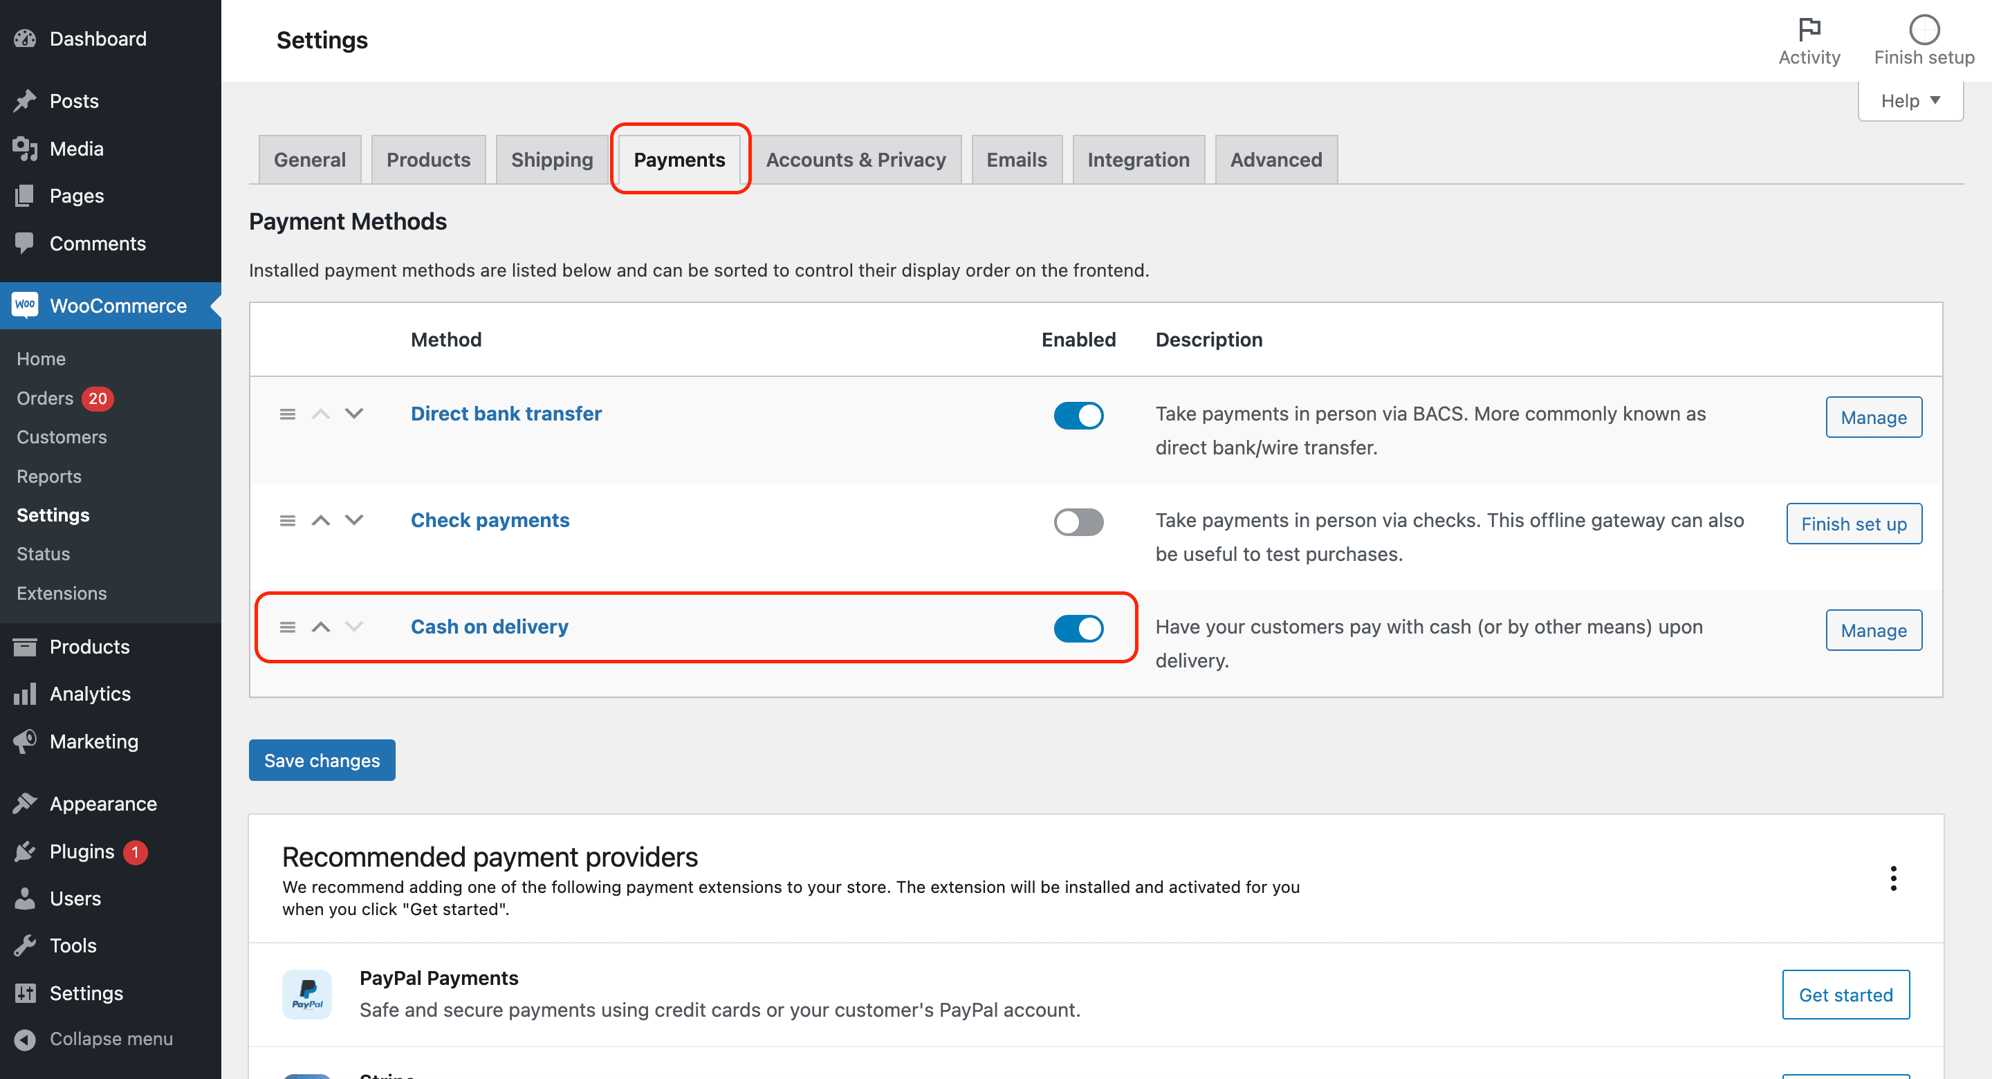Click the Finish setup circle icon
Viewport: 1992px width, 1079px height.
1924,29
